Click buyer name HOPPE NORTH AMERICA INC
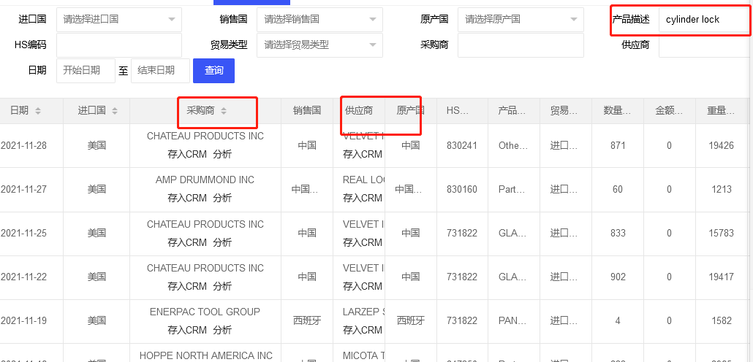The height and width of the screenshot is (362, 753). pos(206,355)
